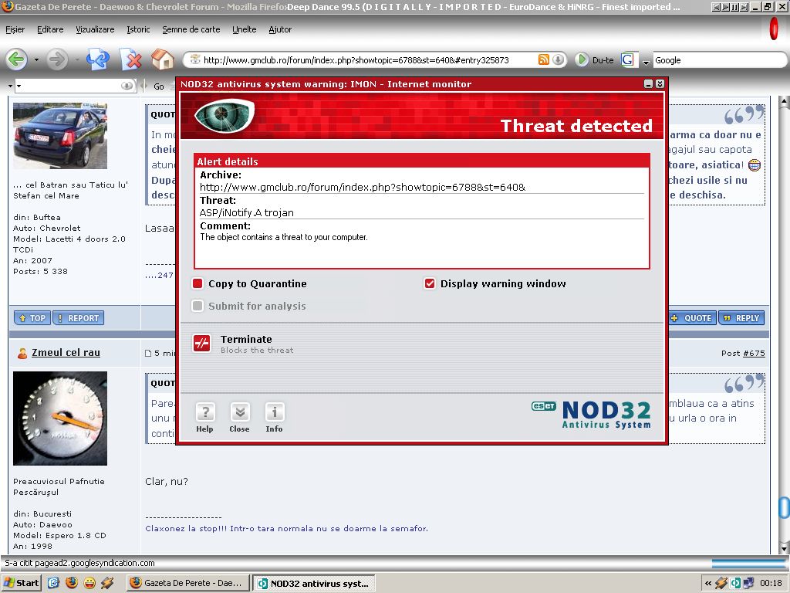Click the REPORT button
The height and width of the screenshot is (593, 790).
pyautogui.click(x=78, y=317)
